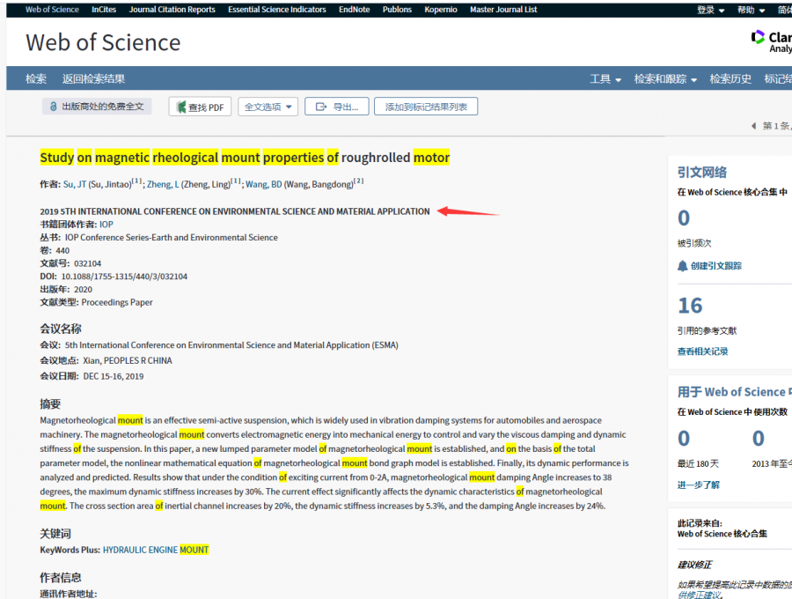Viewport: 792px width, 599px height.
Task: Click 返回检索结果 to return to results
Action: point(93,79)
